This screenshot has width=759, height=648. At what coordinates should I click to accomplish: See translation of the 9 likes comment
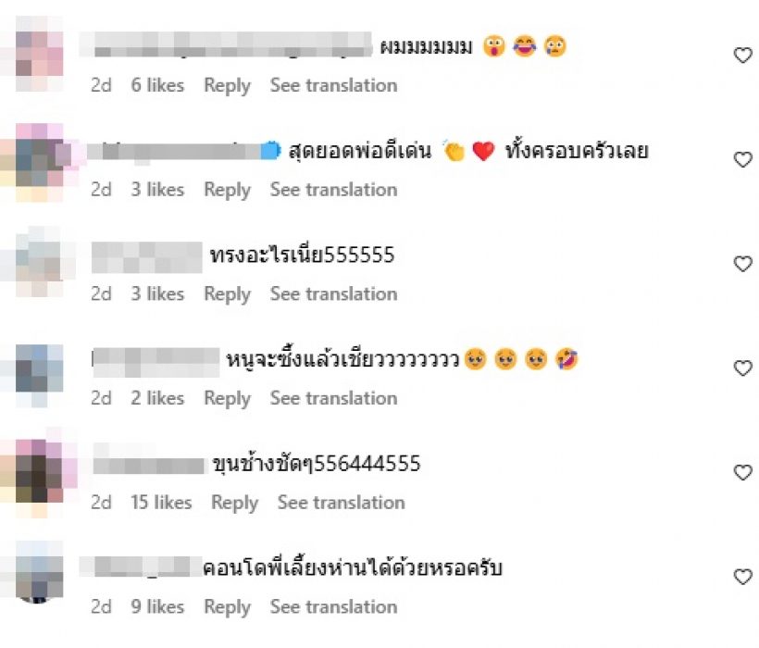[333, 607]
